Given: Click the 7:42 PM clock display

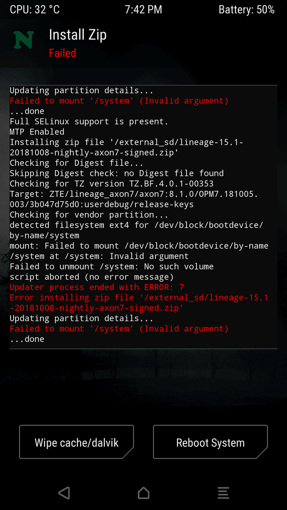Looking at the screenshot, I should (x=143, y=9).
